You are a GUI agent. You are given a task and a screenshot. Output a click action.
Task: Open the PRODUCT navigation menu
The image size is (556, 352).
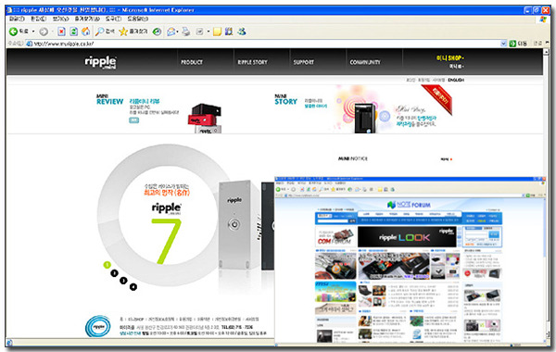coord(192,62)
